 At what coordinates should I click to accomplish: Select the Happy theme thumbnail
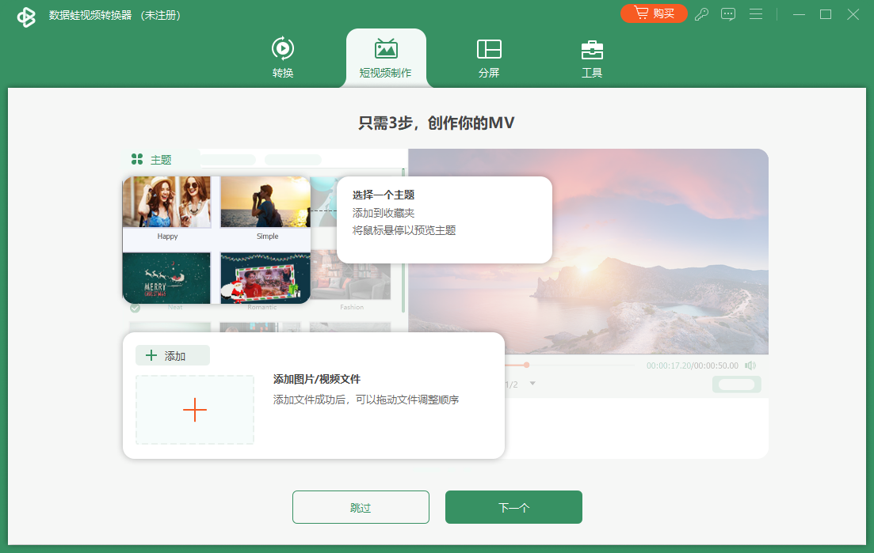coord(166,202)
